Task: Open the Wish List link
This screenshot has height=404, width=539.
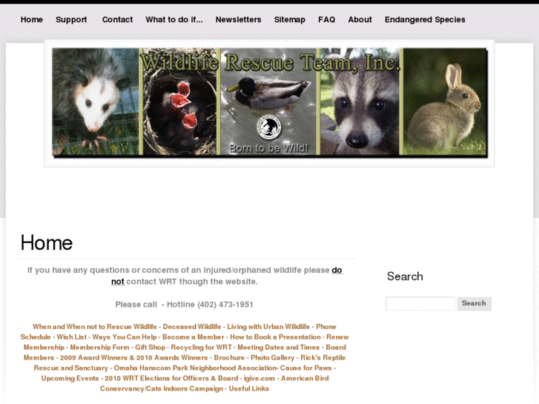Action: coord(71,337)
